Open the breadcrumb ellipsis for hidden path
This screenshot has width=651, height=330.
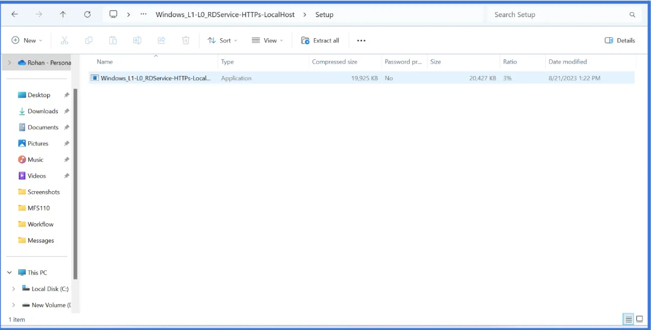[143, 15]
